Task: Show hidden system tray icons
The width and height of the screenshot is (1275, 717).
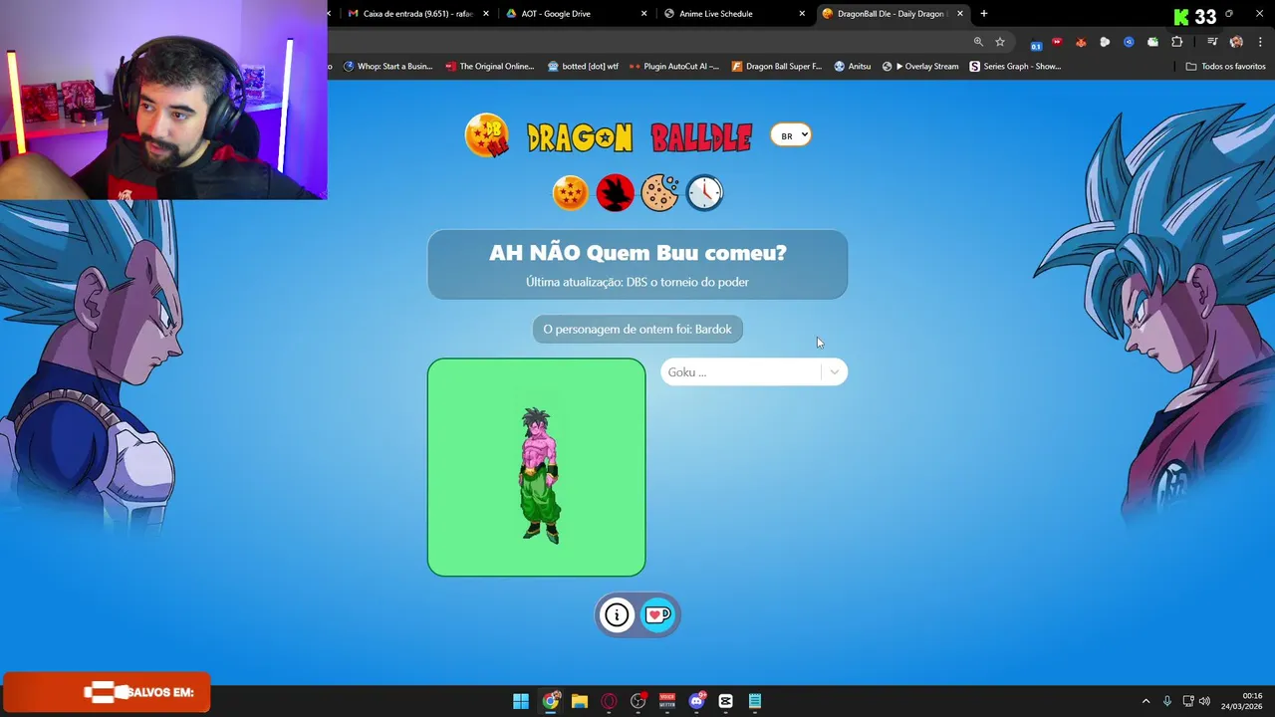Action: click(1146, 701)
